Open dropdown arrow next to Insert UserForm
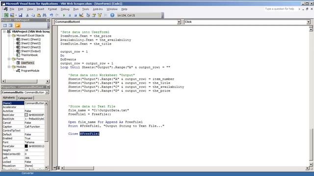The image size is (314, 176). 16,15
